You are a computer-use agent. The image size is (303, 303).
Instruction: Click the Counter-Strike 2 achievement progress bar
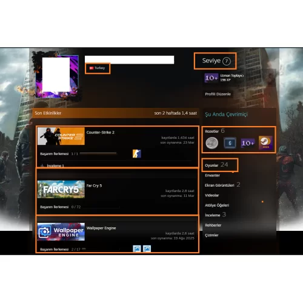(98, 153)
